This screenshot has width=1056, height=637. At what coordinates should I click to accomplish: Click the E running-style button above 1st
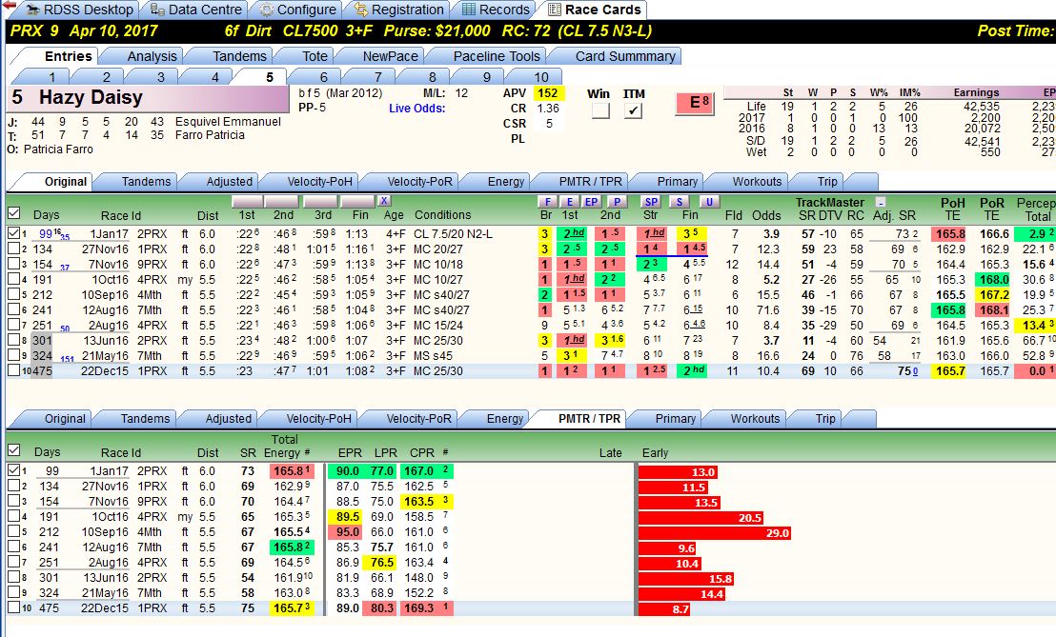point(570,201)
